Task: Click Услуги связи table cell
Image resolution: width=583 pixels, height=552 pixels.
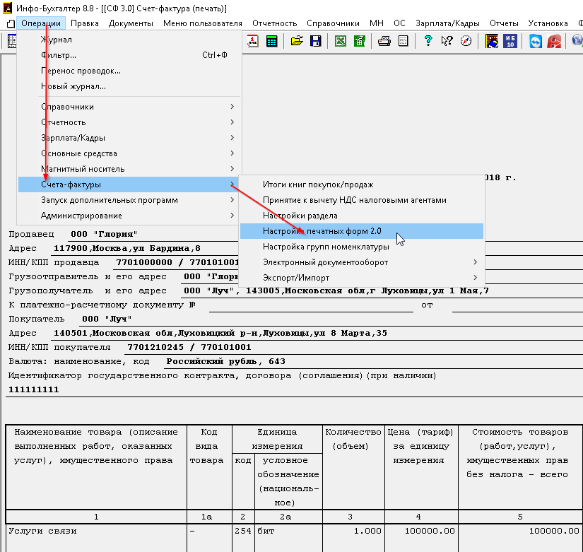Action: (96, 532)
